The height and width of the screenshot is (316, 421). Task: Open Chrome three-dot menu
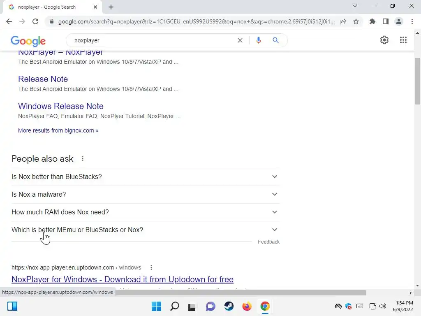[412, 21]
